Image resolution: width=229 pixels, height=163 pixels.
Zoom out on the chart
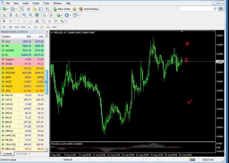[x=30, y=15]
